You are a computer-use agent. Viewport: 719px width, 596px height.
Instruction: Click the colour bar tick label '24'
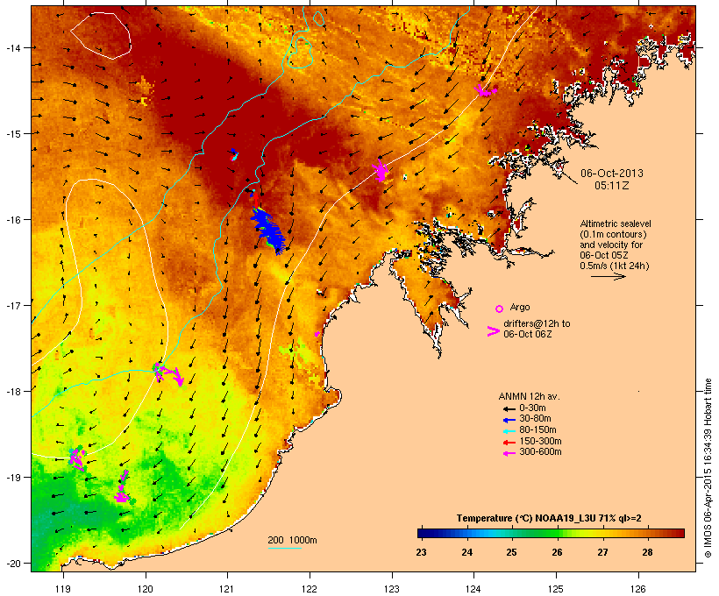(466, 552)
